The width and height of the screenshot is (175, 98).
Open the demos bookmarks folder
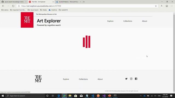coord(5,10)
